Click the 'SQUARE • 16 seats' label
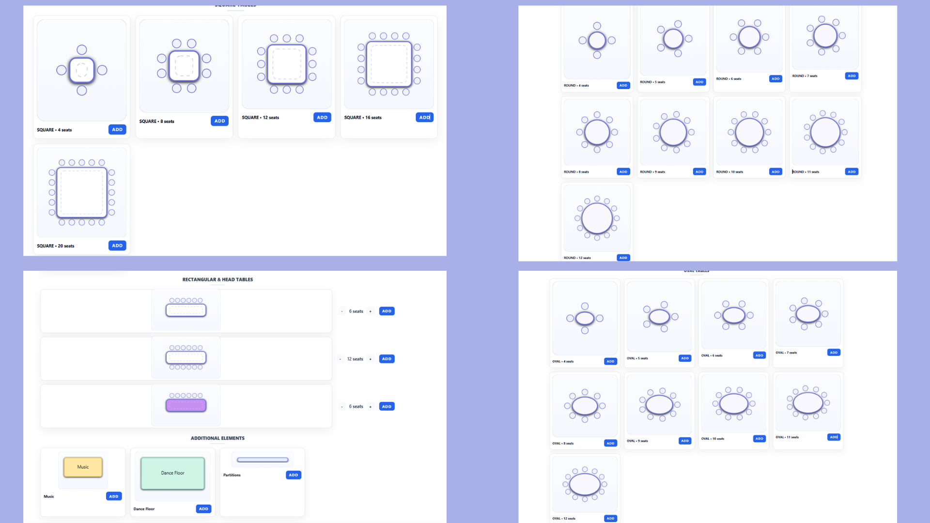The width and height of the screenshot is (930, 523). click(x=363, y=118)
